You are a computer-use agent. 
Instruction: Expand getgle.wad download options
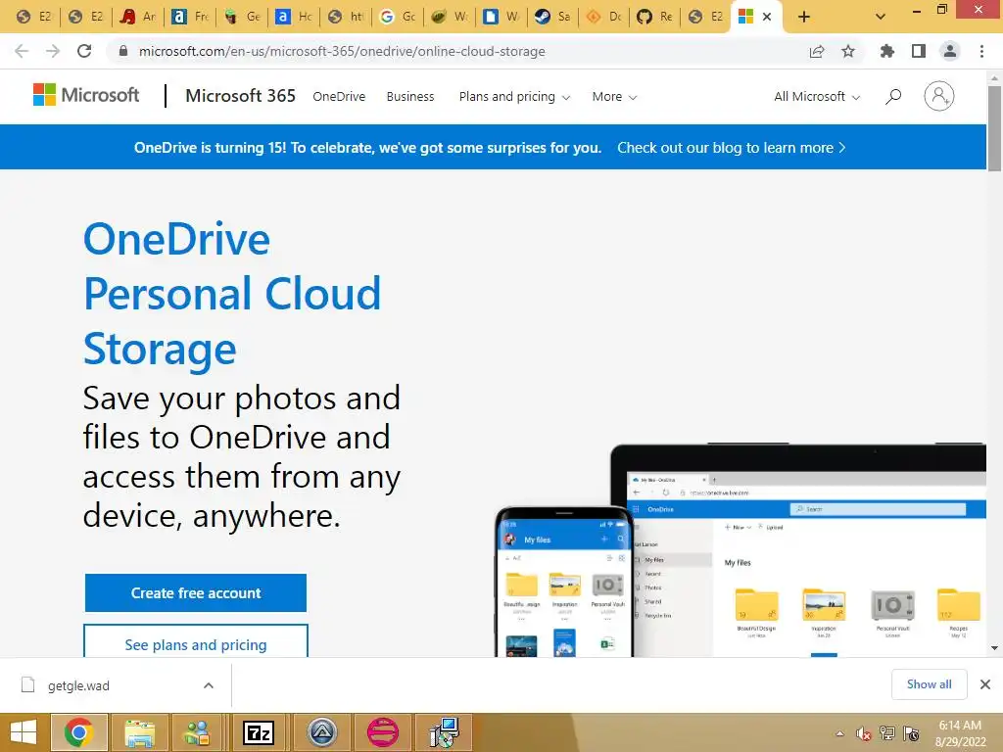point(209,685)
